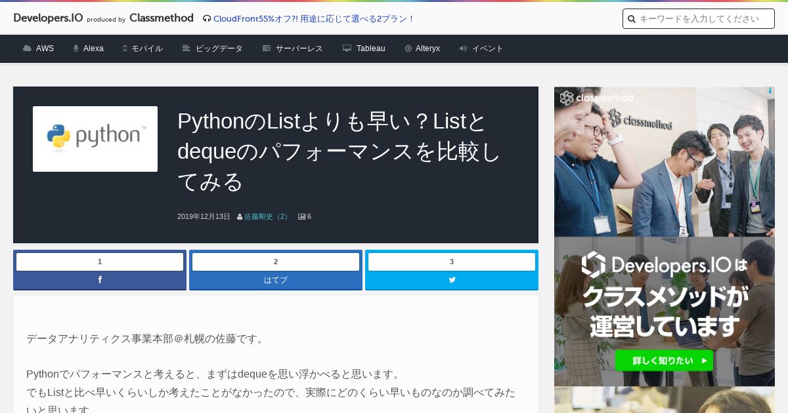Image resolution: width=788 pixels, height=413 pixels.
Task: Click the server icon beside サーバーレス
Action: [267, 49]
